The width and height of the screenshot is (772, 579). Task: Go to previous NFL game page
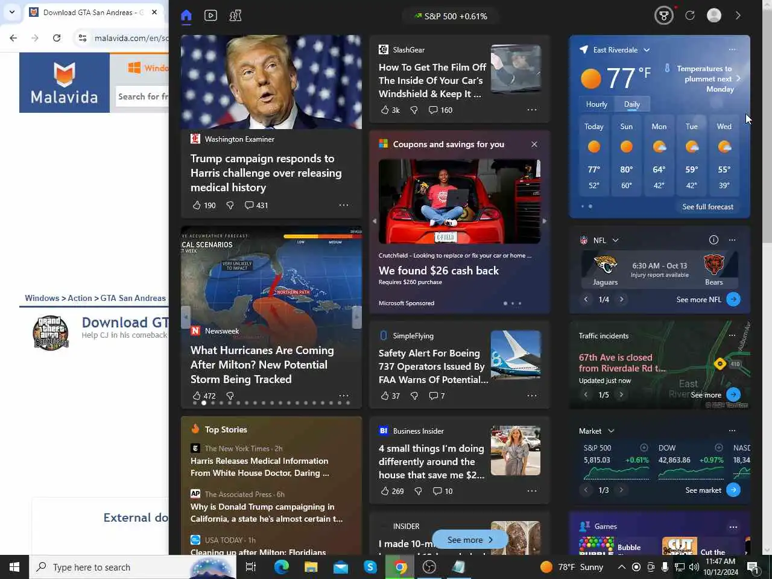pos(586,299)
